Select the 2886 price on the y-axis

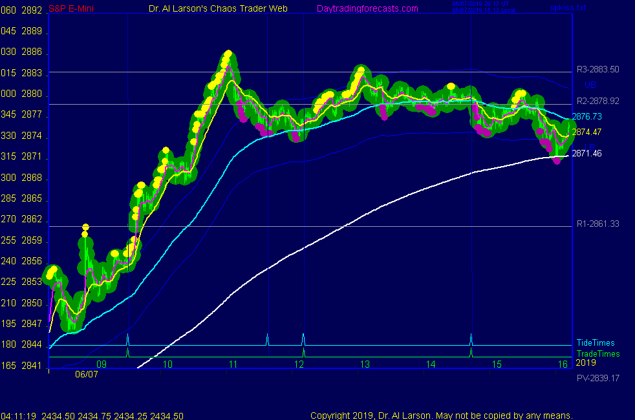(x=32, y=52)
